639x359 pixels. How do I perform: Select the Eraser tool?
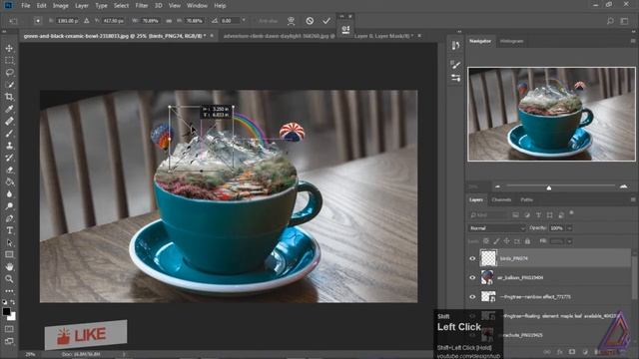pos(9,170)
